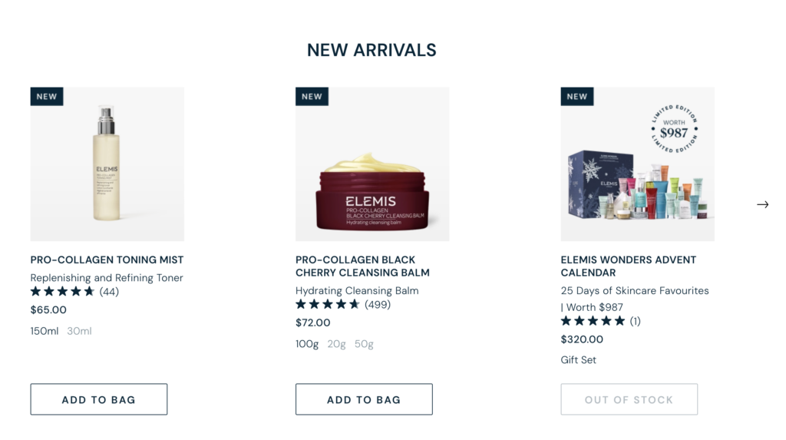Open the Elemis Wonders Advent Calendar title
The width and height of the screenshot is (786, 440).
(x=629, y=266)
